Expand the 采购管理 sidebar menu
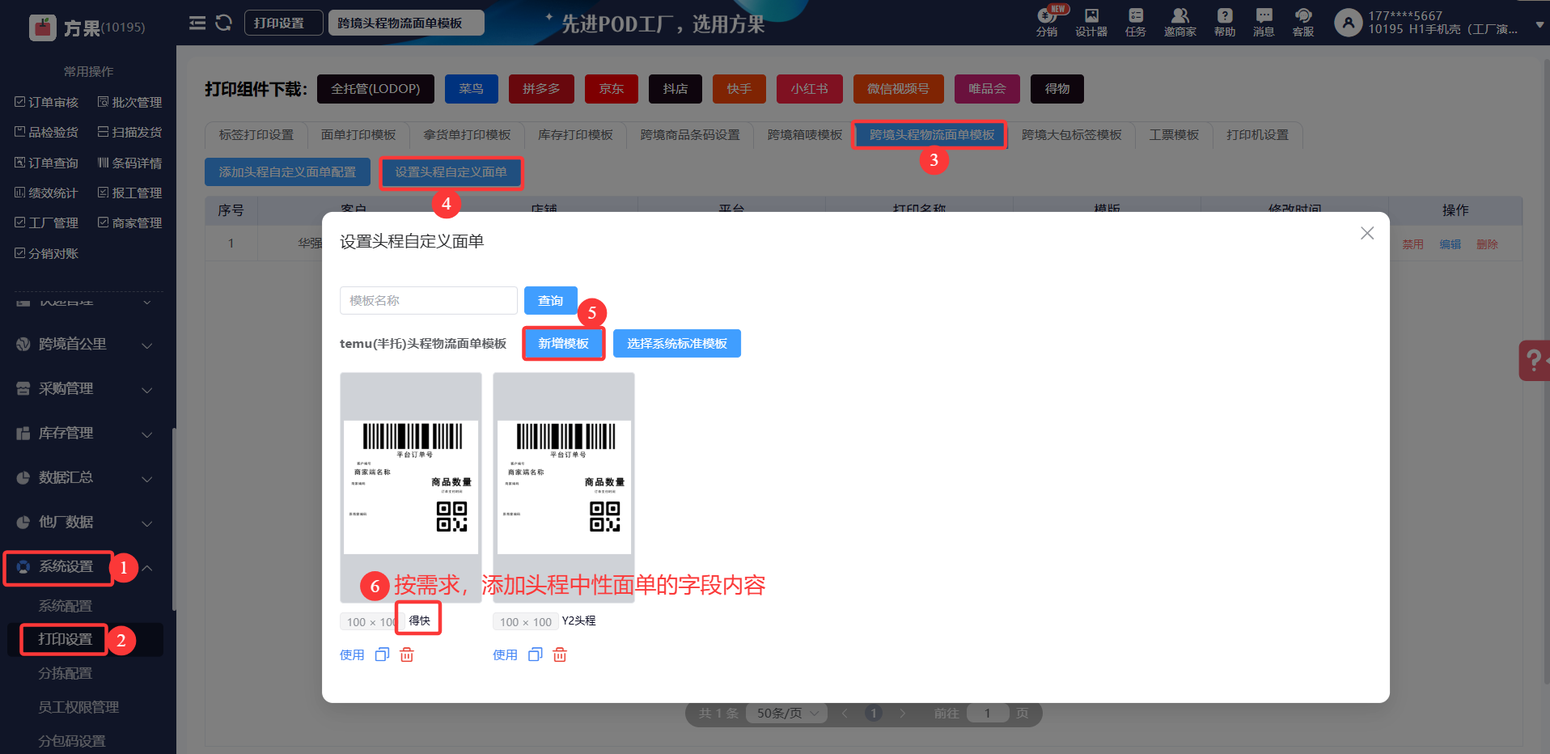 (x=85, y=389)
